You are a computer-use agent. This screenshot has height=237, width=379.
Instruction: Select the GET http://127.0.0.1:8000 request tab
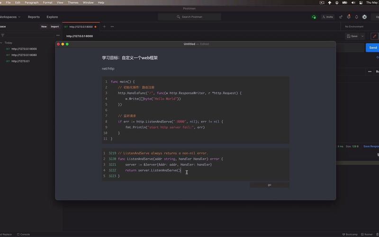click(81, 27)
